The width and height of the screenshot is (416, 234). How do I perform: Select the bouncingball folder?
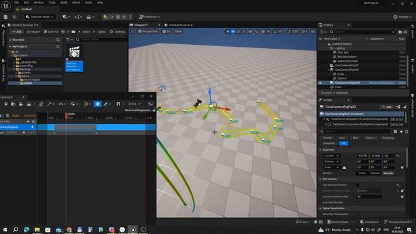click(32, 79)
